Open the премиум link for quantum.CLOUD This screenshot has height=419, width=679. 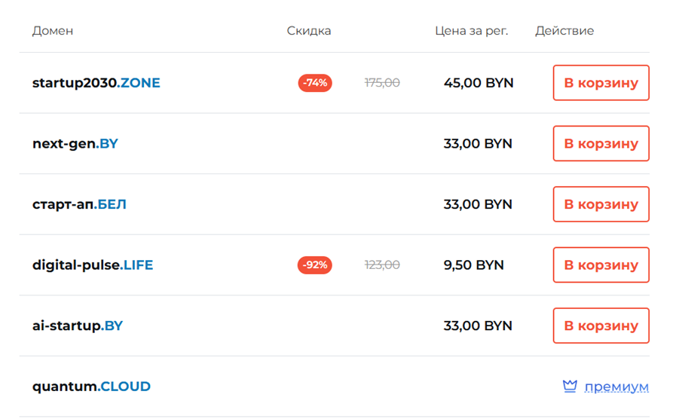pyautogui.click(x=616, y=387)
